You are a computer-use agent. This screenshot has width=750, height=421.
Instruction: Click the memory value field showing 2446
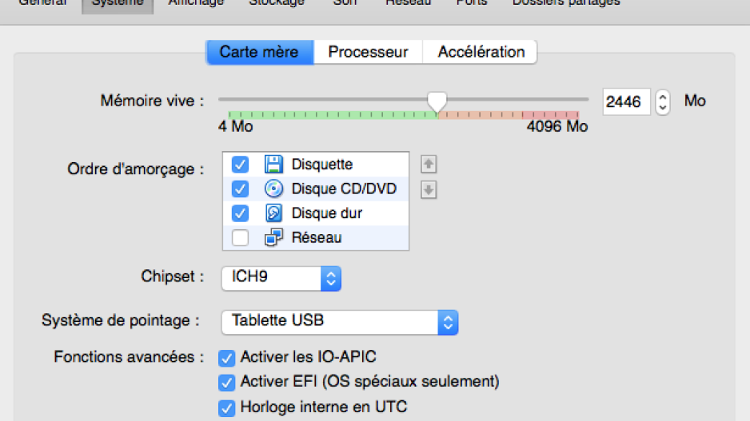(627, 101)
